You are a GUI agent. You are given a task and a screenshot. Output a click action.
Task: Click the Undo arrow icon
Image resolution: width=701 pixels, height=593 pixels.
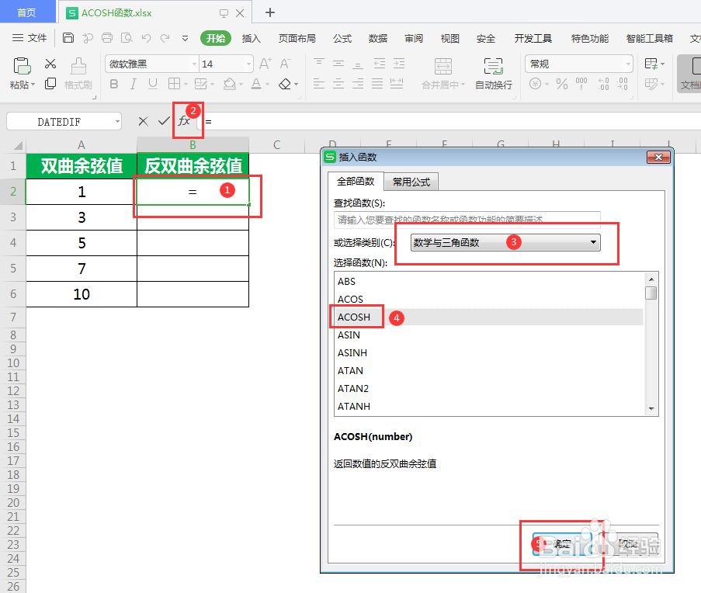[x=146, y=38]
